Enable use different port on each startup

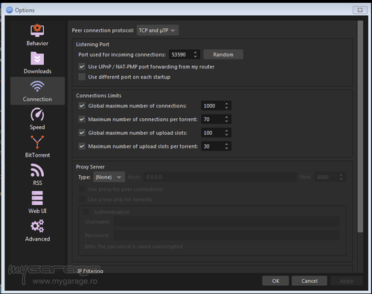[82, 76]
